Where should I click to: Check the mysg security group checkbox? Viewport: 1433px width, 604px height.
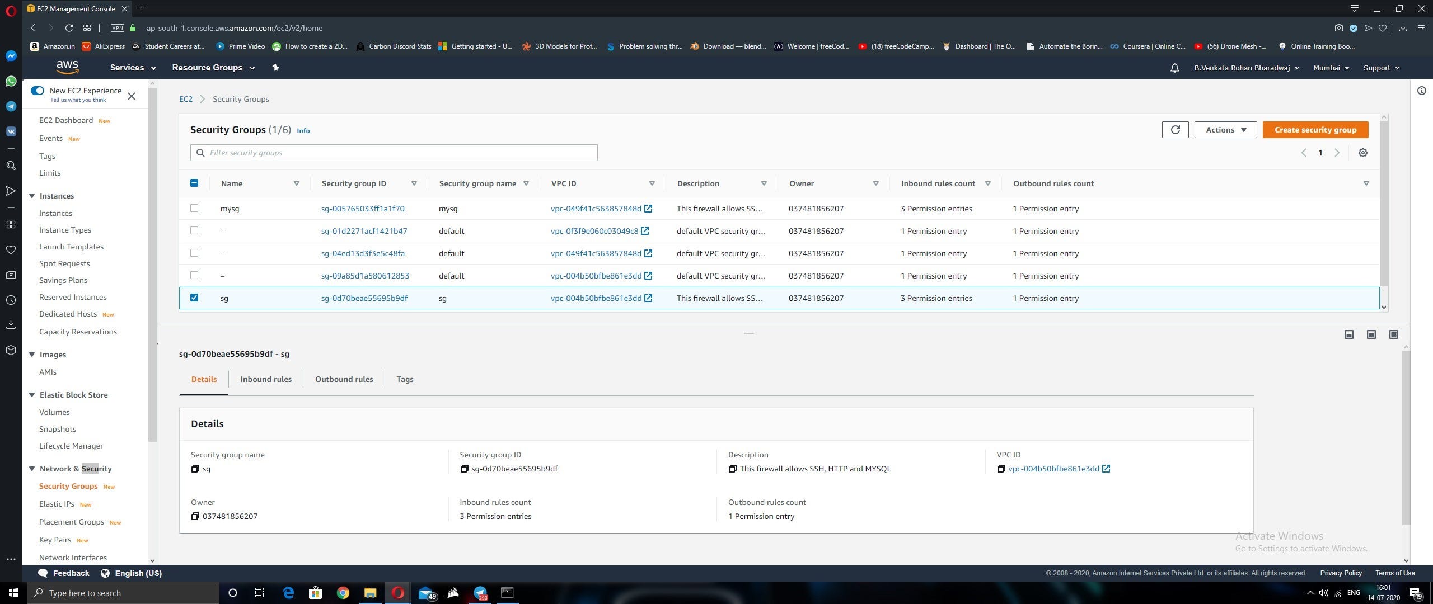(x=194, y=208)
